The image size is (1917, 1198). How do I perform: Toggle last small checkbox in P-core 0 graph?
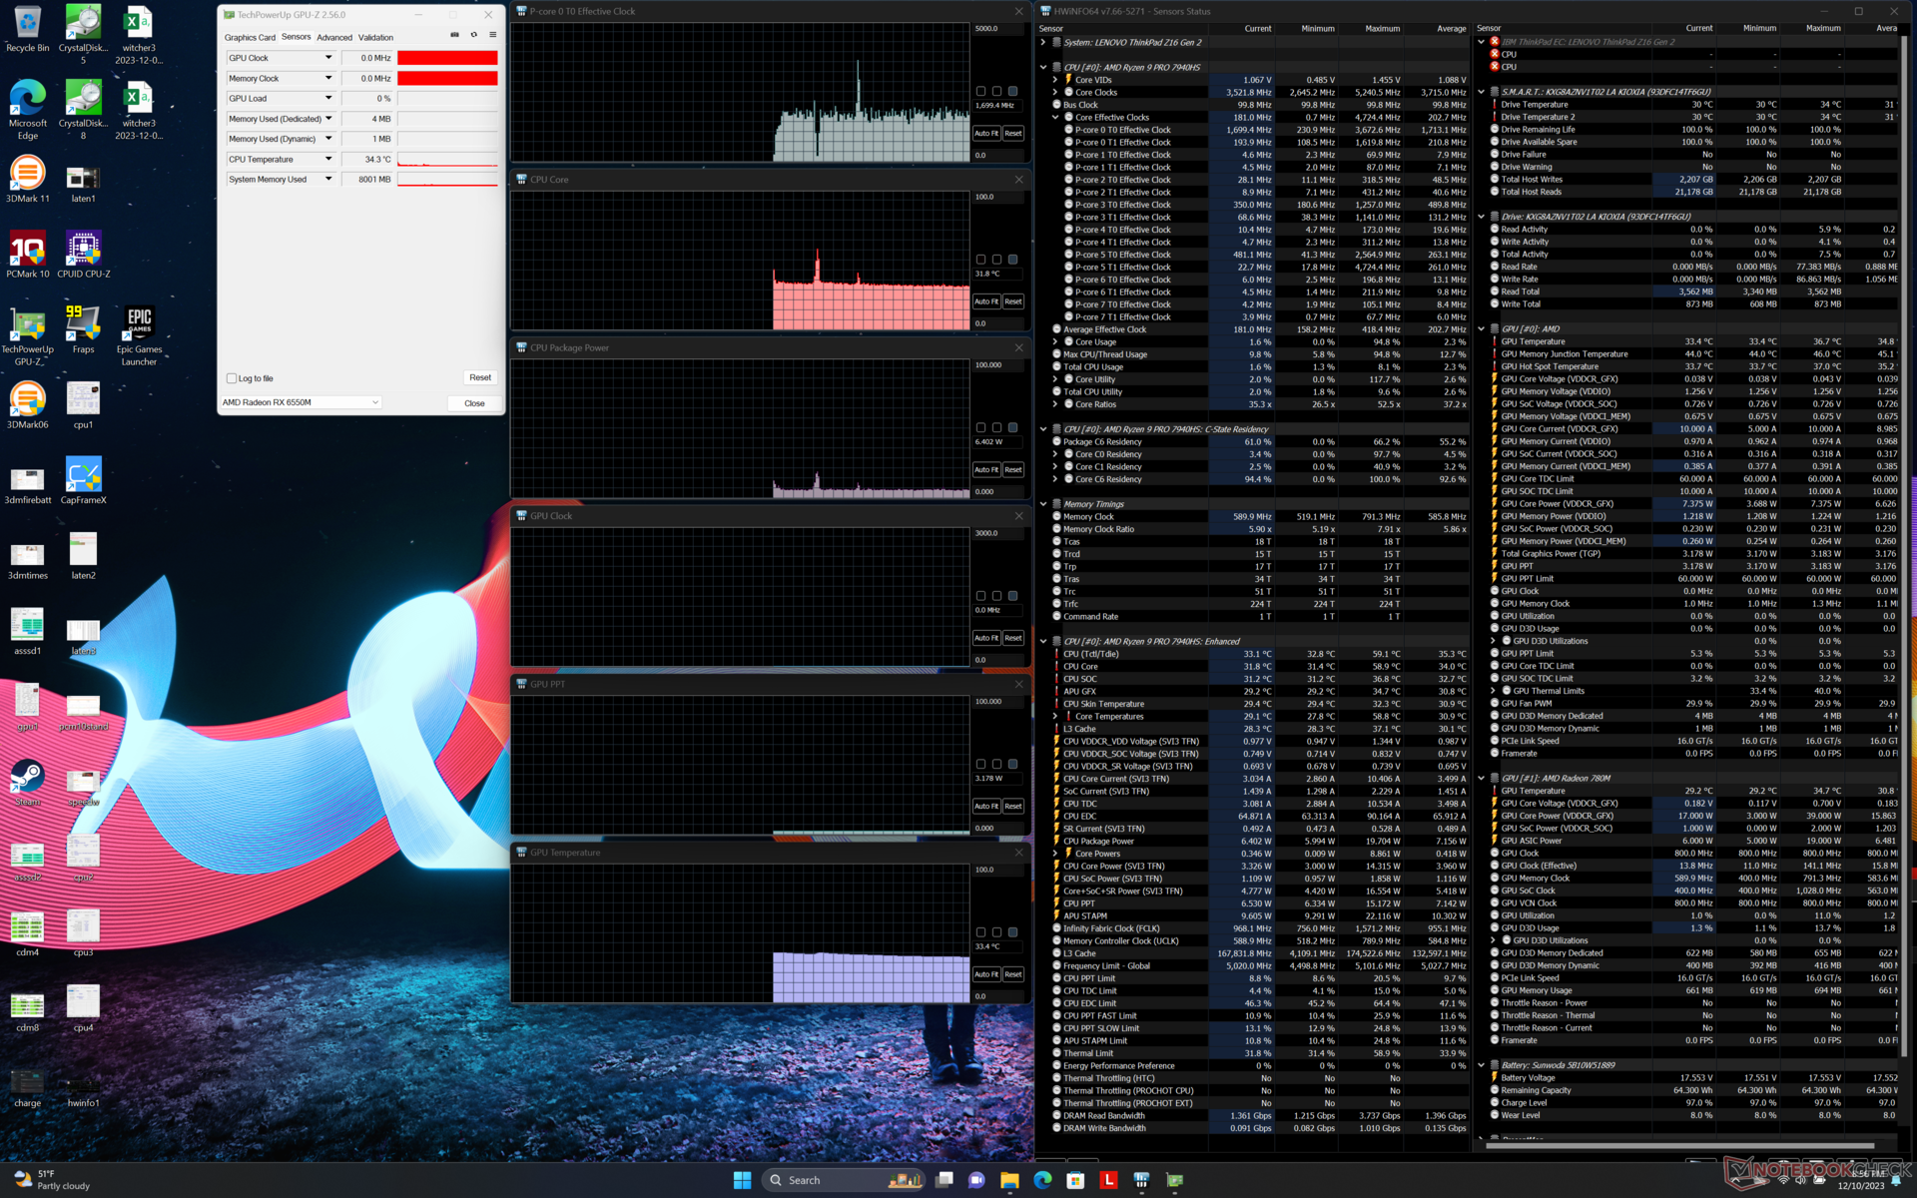coord(1012,91)
